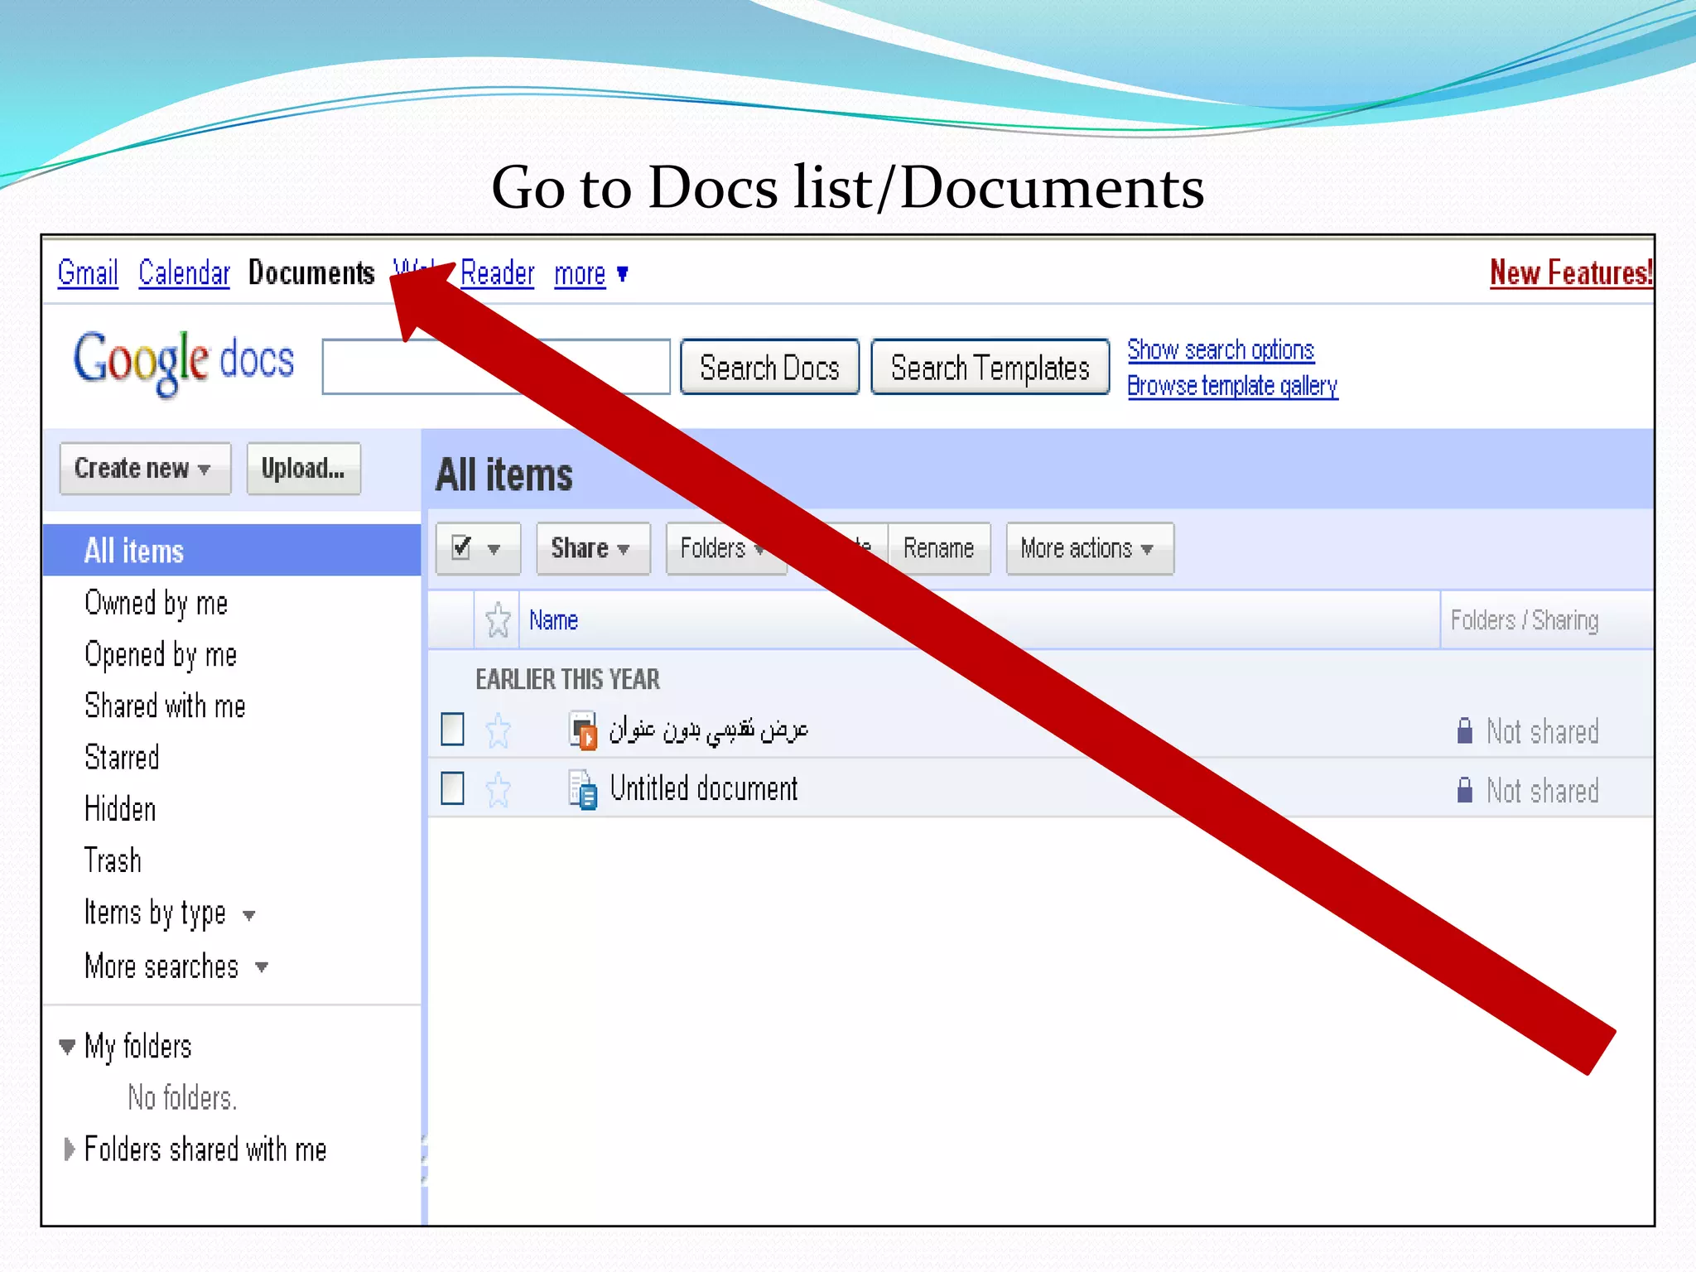Image resolution: width=1696 pixels, height=1272 pixels.
Task: Select the Documents tab
Action: (311, 272)
